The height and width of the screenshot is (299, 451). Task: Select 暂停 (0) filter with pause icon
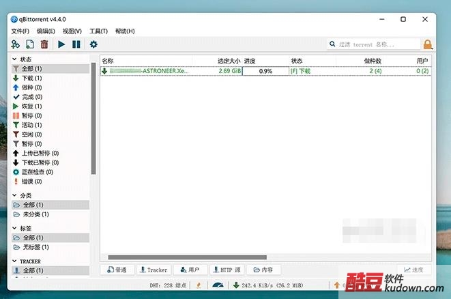click(x=50, y=115)
